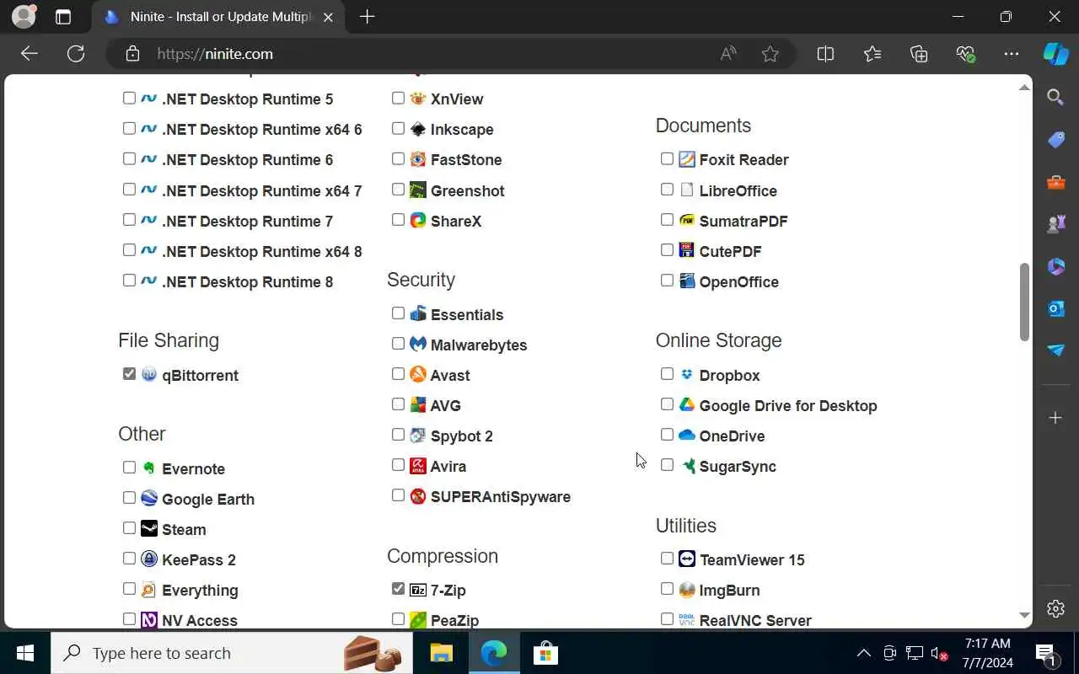Check the Malwarebytes checkbox
The image size is (1079, 674).
(x=398, y=343)
